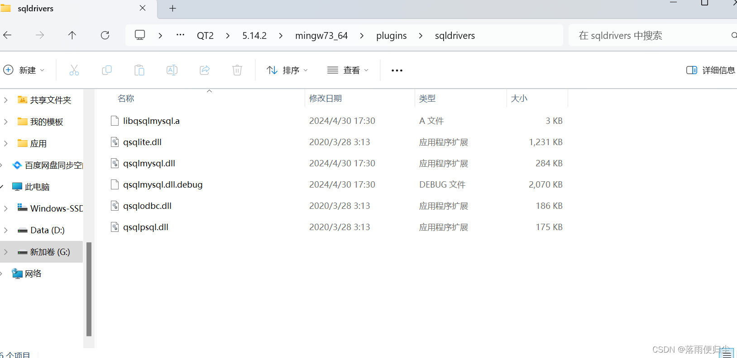Click the Share icon in toolbar

(205, 70)
